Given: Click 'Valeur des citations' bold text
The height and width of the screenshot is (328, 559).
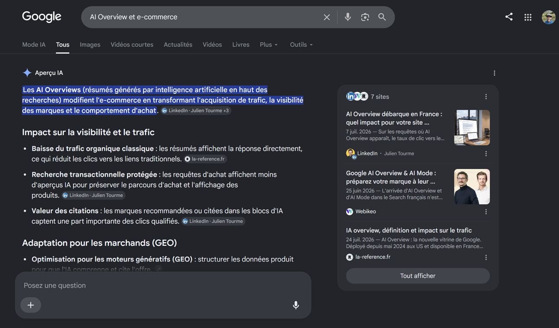Looking at the screenshot, I should (65, 211).
